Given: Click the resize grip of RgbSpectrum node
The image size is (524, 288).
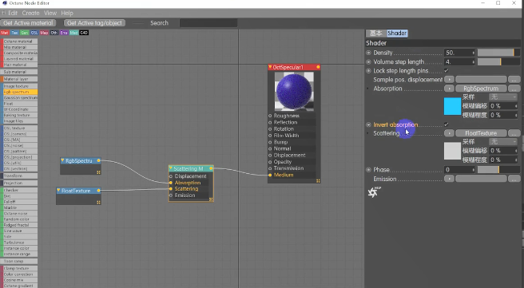Looking at the screenshot, I should [98, 172].
